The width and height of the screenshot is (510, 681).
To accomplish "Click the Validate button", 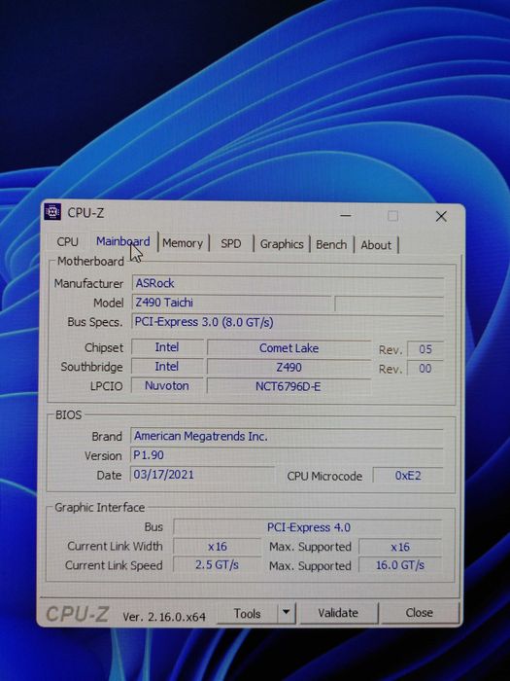I will 338,613.
